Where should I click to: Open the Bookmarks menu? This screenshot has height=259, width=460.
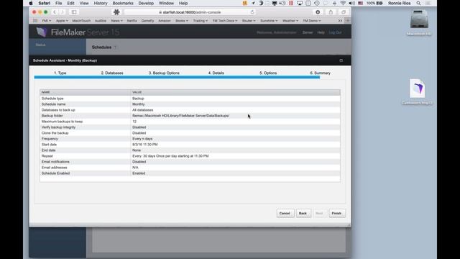[x=123, y=3]
